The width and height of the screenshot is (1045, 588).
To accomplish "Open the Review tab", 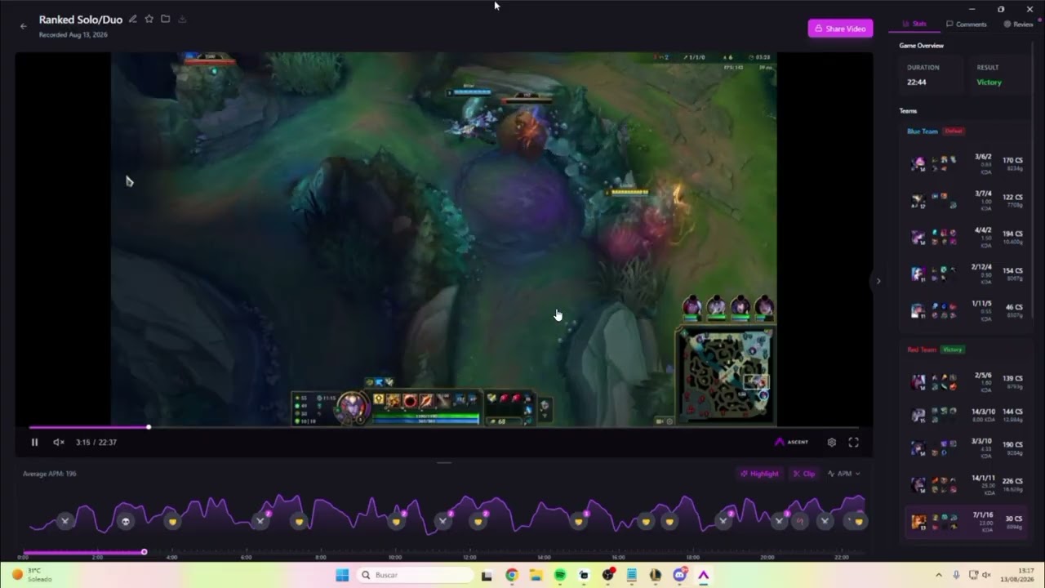I will (x=1018, y=24).
